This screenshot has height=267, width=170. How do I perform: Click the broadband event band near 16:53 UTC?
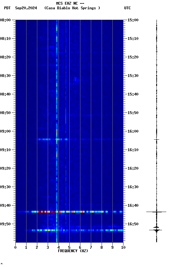[x=74, y=230]
